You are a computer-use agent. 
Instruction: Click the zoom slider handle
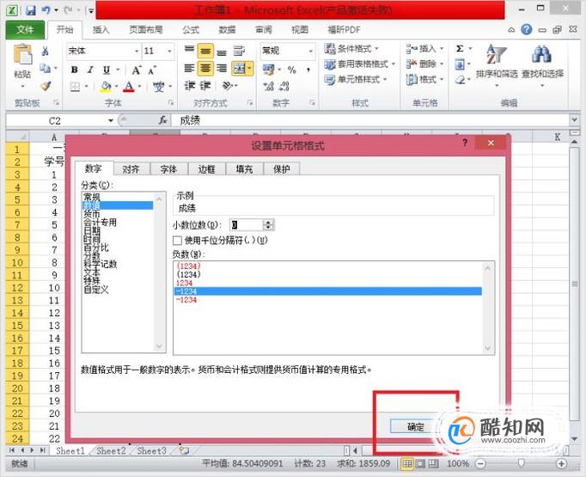(521, 463)
